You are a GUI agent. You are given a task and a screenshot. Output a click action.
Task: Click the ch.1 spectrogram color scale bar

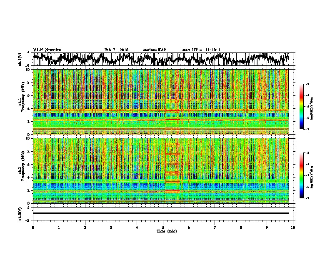[302, 107]
